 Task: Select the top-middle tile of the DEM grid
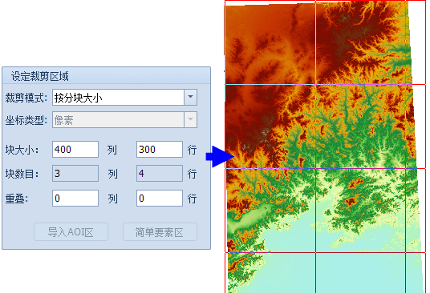coord(360,42)
